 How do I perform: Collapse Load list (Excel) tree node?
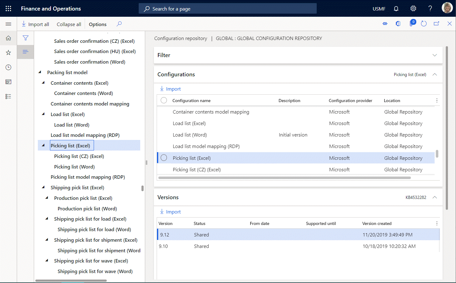pos(43,114)
